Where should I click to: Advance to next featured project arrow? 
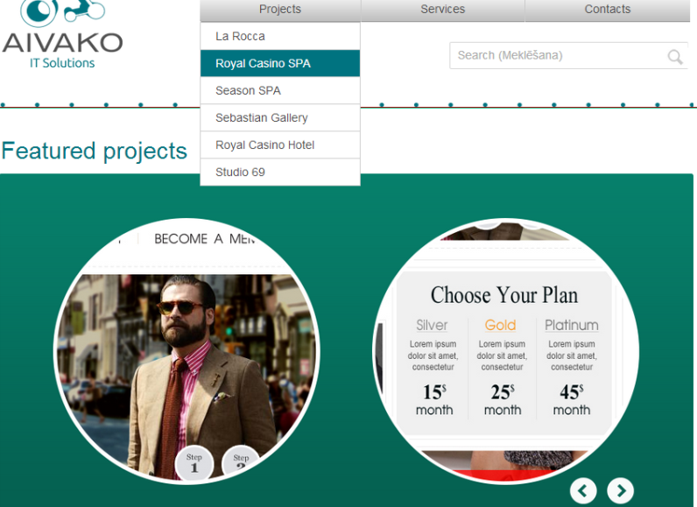click(x=621, y=491)
